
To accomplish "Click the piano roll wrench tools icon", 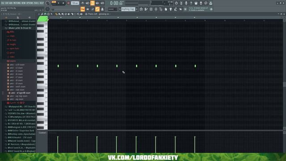I will point(42,14).
